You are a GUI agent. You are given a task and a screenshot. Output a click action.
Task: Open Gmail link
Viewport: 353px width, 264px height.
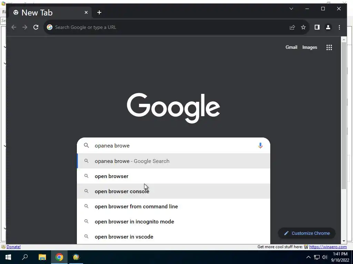point(291,47)
